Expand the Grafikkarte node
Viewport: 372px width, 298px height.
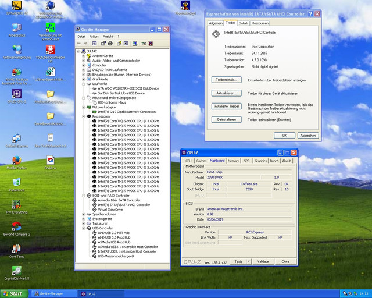pyautogui.click(x=83, y=79)
